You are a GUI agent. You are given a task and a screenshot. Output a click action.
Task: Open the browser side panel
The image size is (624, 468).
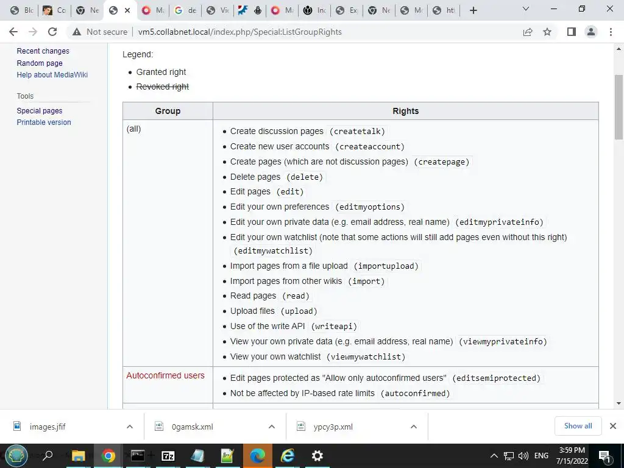(572, 32)
